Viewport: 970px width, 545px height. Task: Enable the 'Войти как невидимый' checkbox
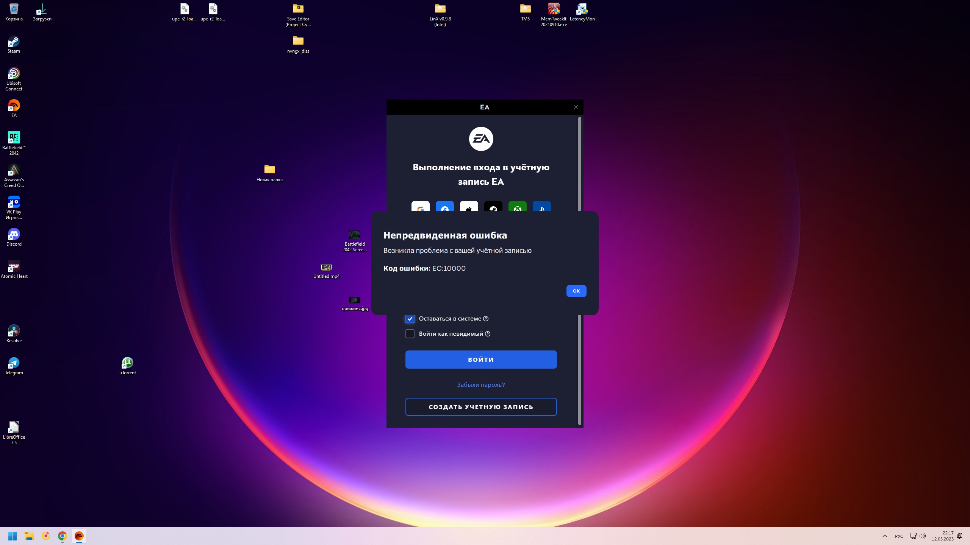[410, 334]
